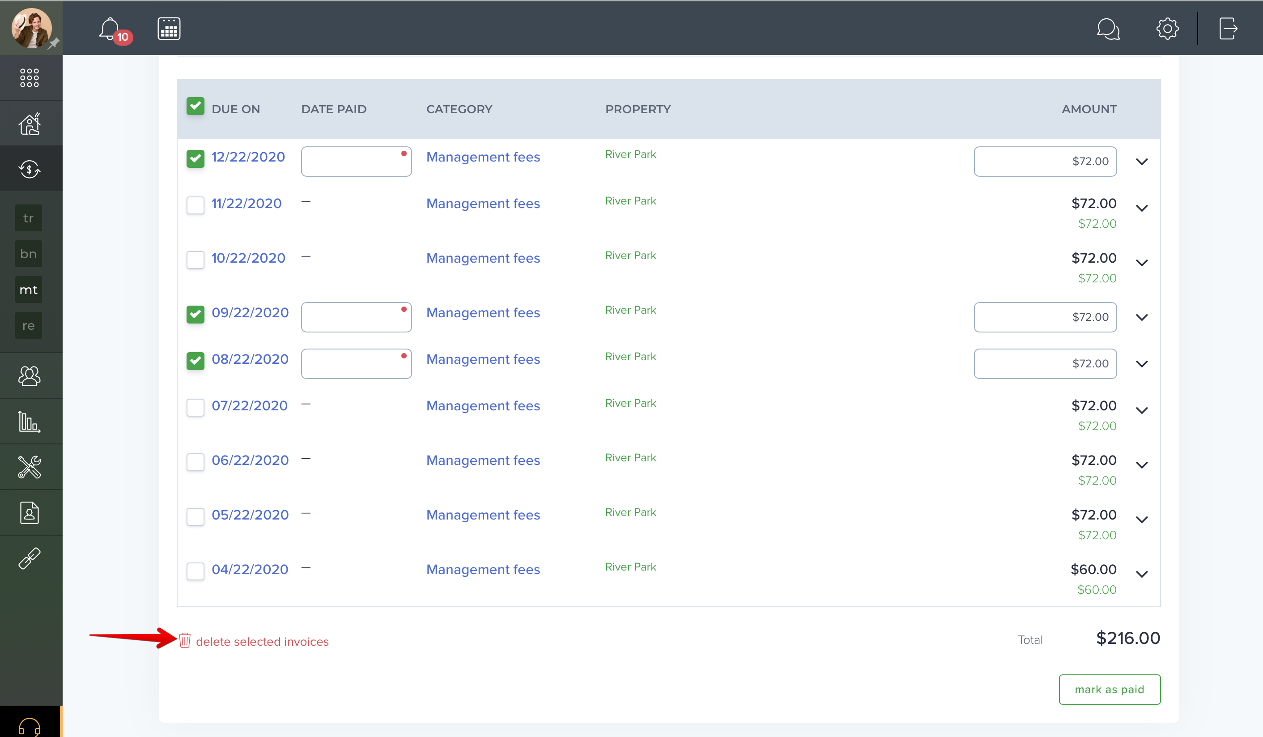
Task: Open the 12/22/2020 due date link
Action: point(248,157)
